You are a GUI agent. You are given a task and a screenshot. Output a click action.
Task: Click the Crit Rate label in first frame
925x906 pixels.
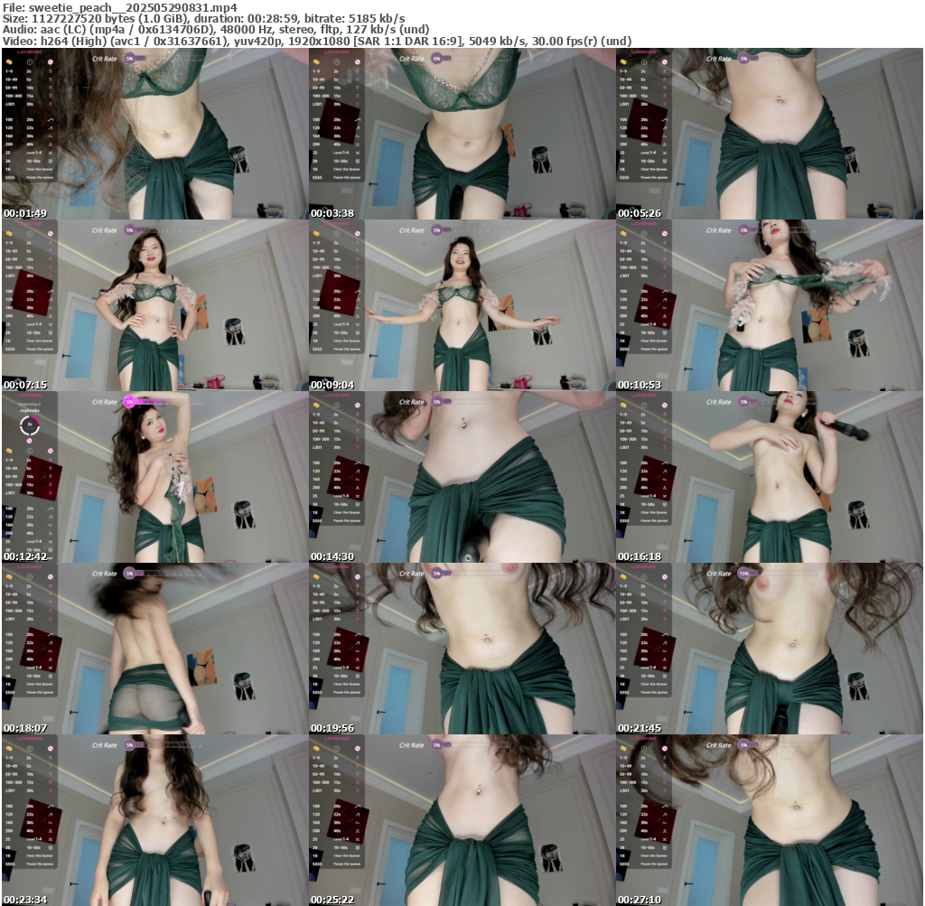pyautogui.click(x=105, y=58)
